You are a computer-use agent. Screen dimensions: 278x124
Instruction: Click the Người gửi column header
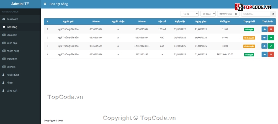point(68,22)
